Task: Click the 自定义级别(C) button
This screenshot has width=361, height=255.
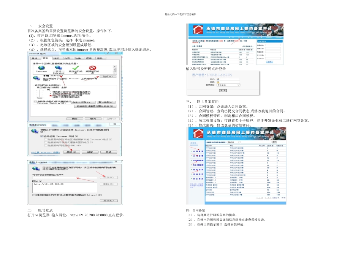Action: (83, 102)
